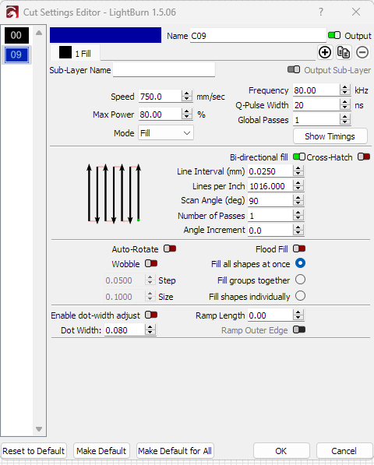The height and width of the screenshot is (465, 374).
Task: Adjust Line Interval spinner arrows
Action: [298, 171]
